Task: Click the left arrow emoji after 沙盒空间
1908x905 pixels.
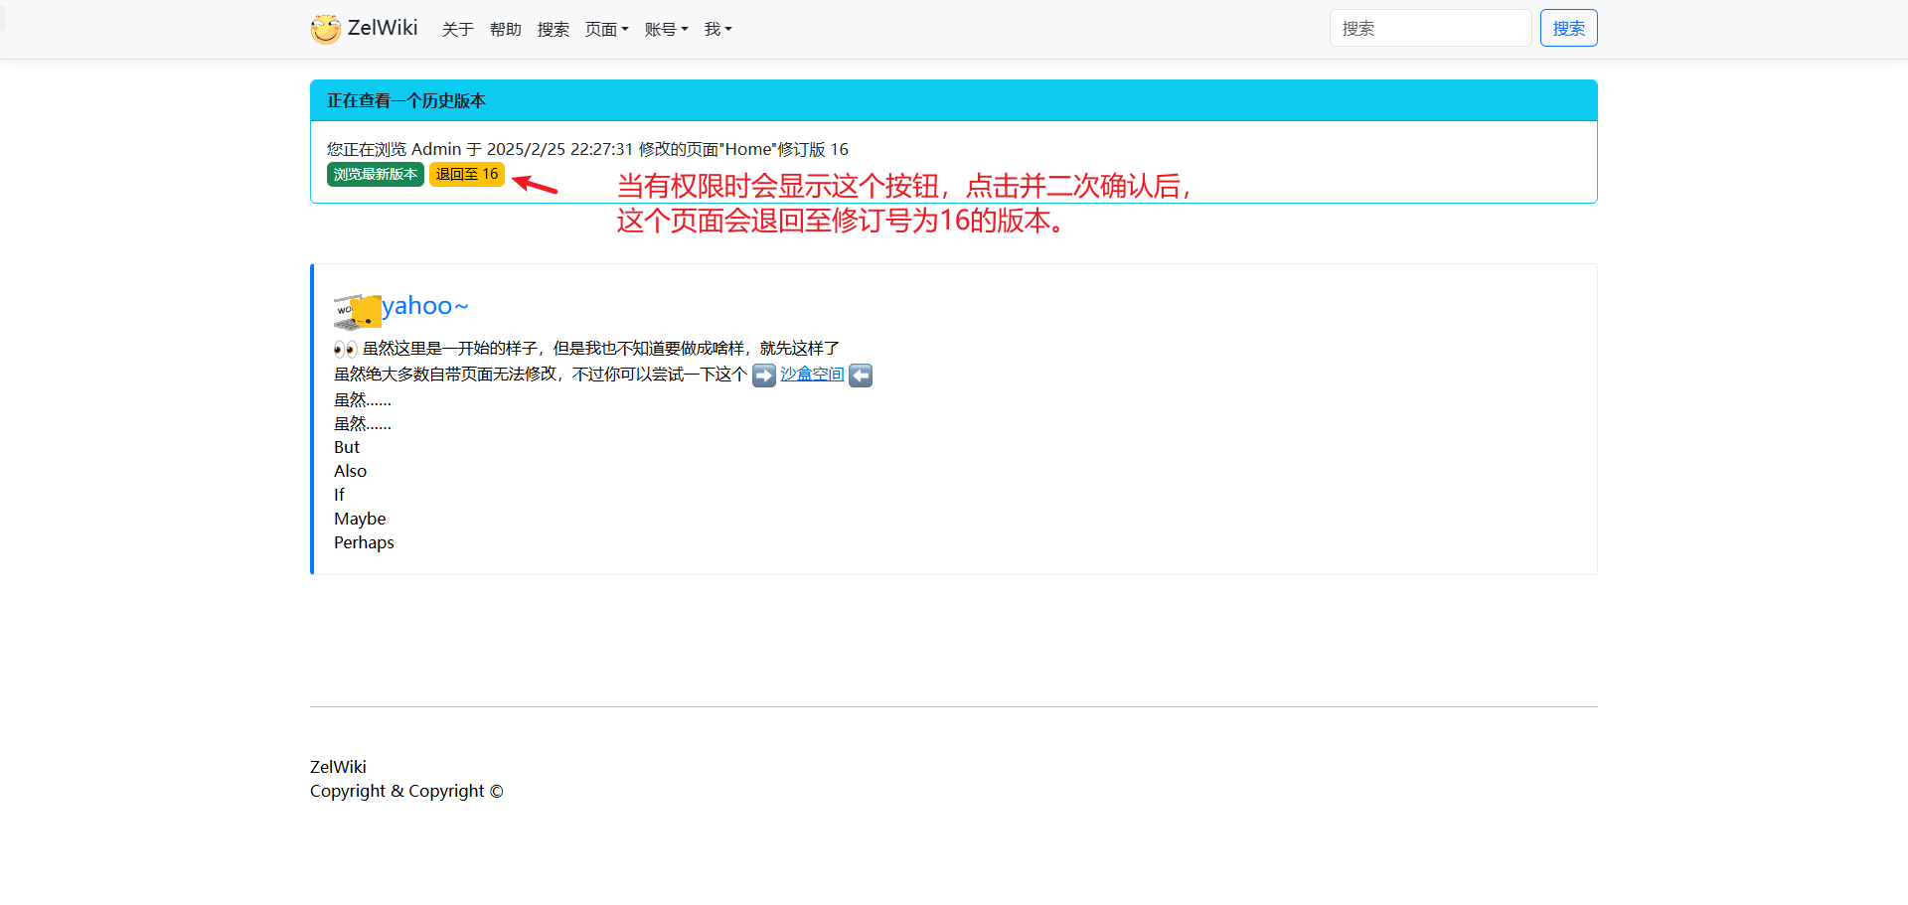Action: point(861,376)
